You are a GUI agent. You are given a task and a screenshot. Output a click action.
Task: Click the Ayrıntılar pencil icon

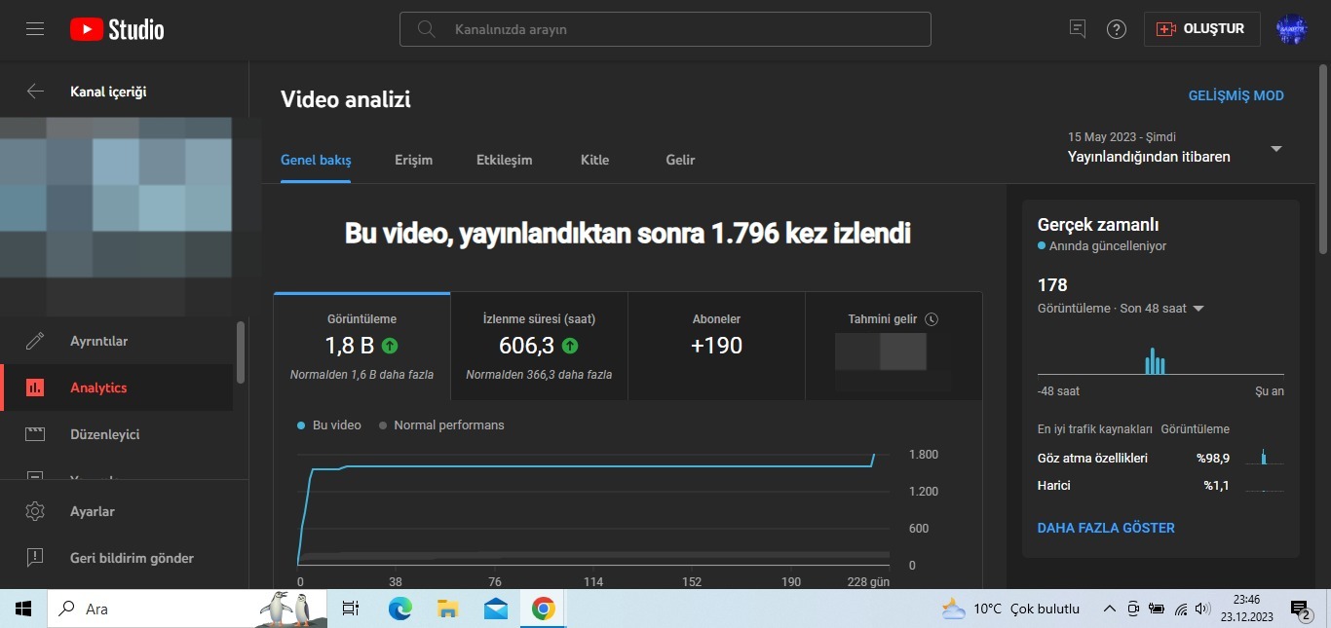35,341
